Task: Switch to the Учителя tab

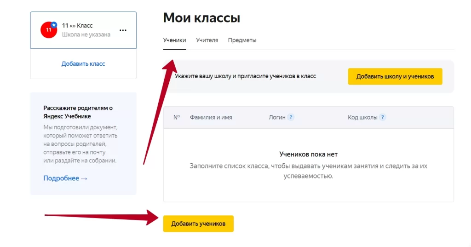Action: pyautogui.click(x=207, y=40)
